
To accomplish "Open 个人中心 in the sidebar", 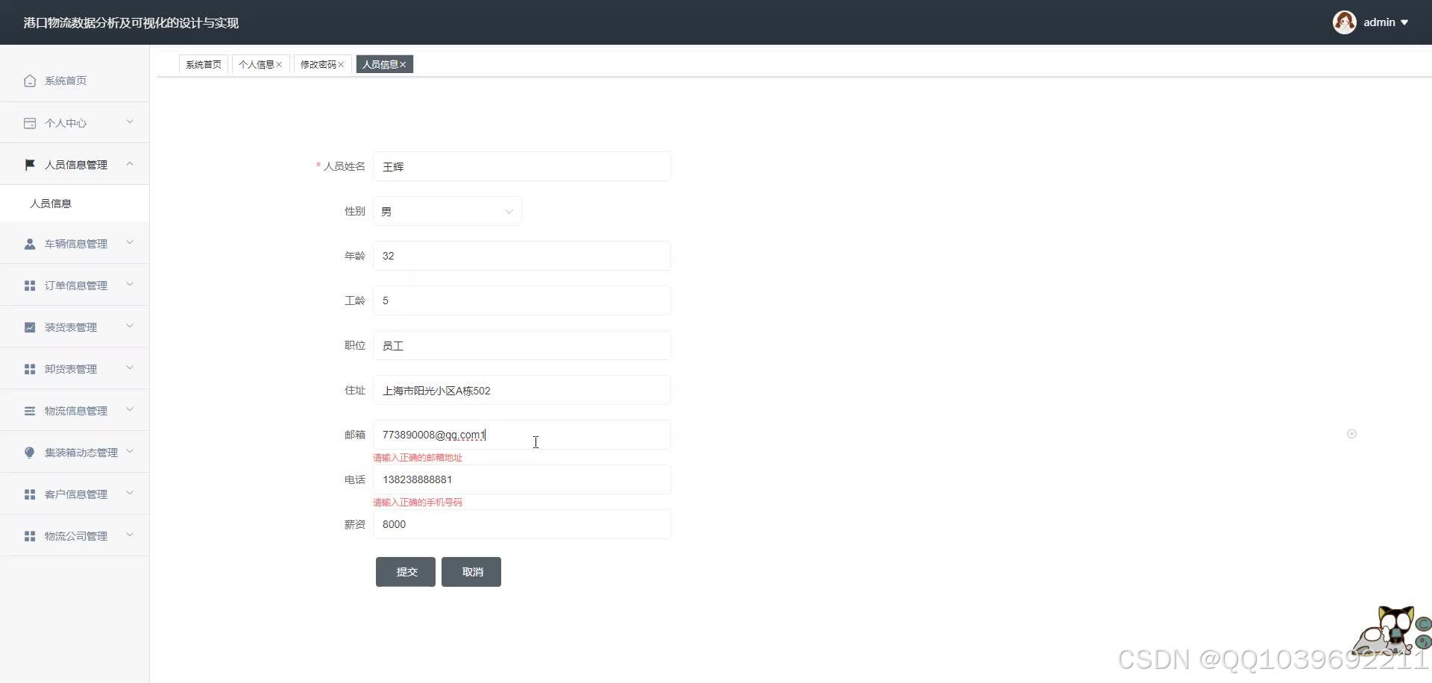I will coord(75,123).
